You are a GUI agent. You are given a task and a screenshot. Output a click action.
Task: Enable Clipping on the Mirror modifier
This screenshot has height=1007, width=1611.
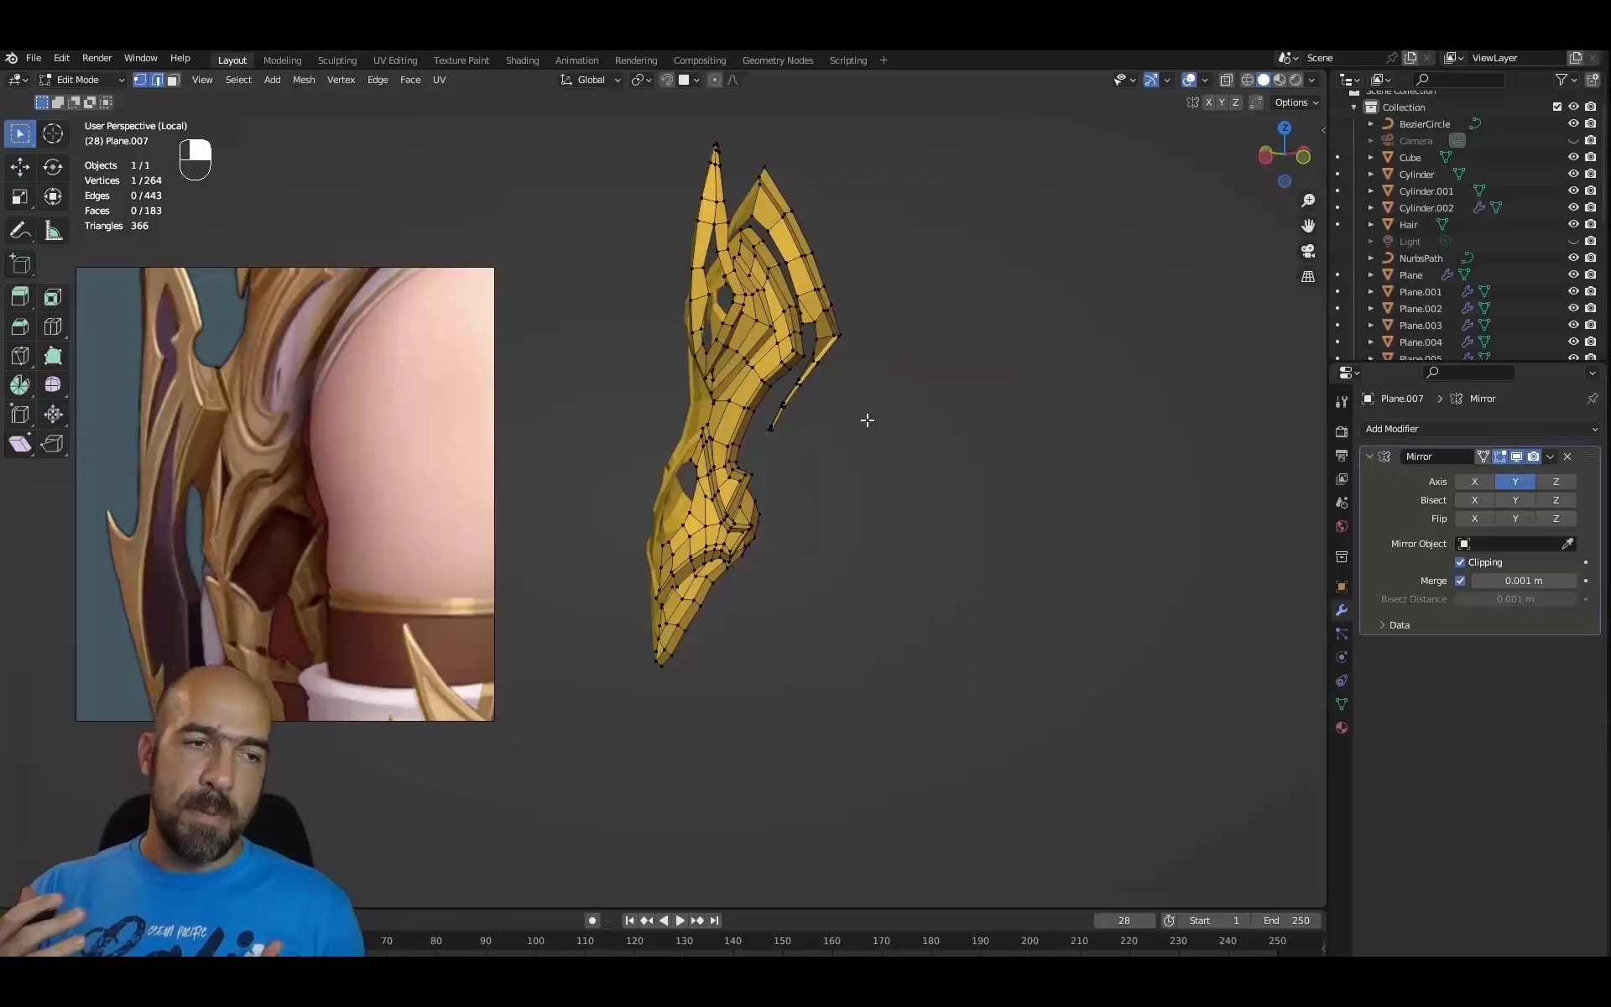pyautogui.click(x=1461, y=562)
